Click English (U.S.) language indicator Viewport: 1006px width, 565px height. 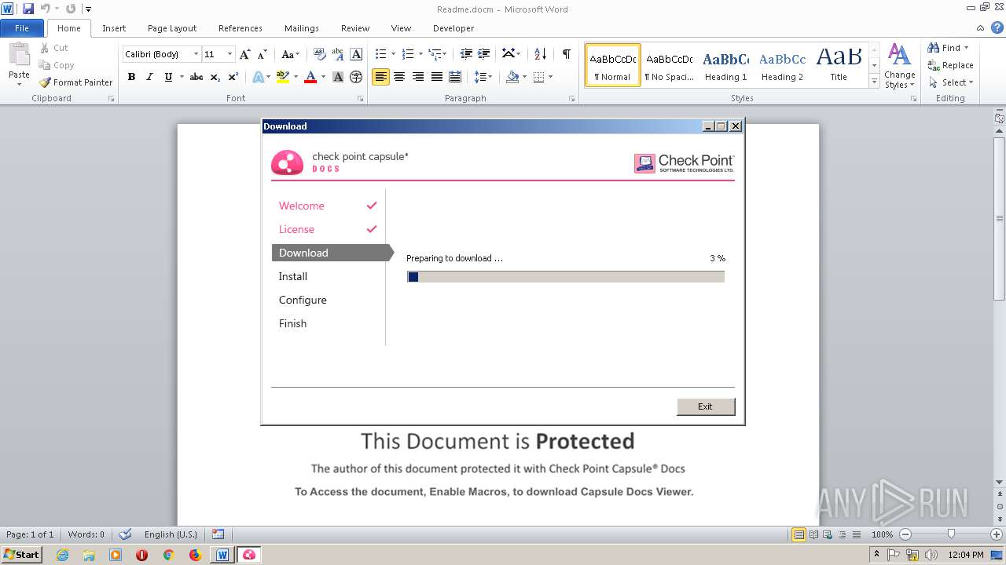pos(171,534)
